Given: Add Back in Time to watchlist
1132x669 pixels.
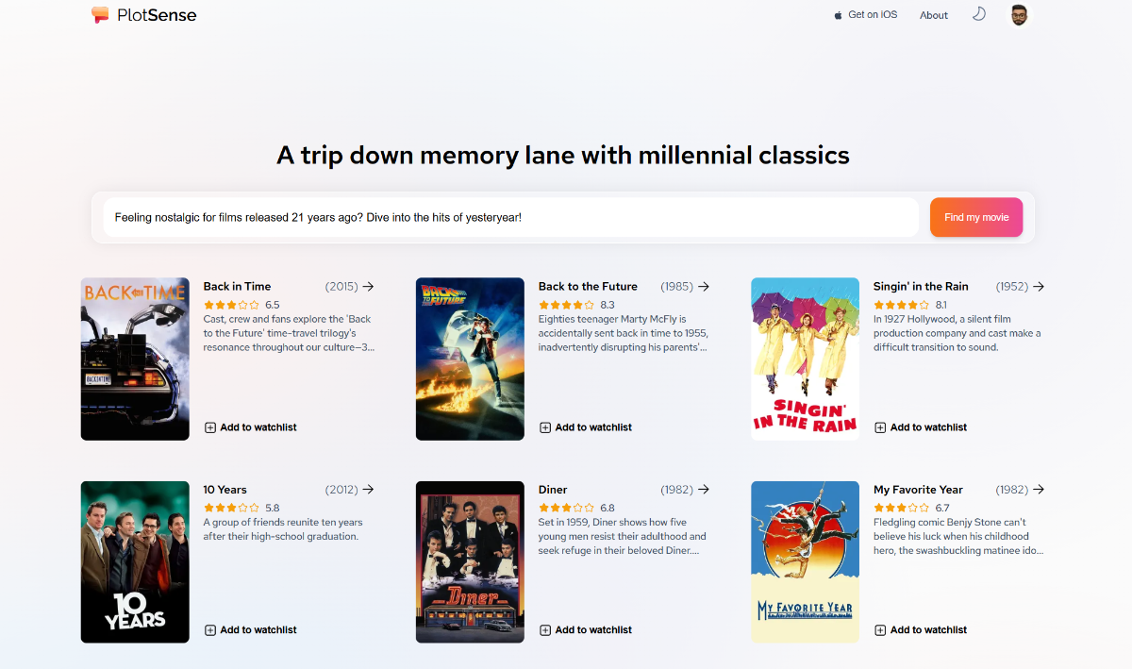Looking at the screenshot, I should tap(251, 427).
